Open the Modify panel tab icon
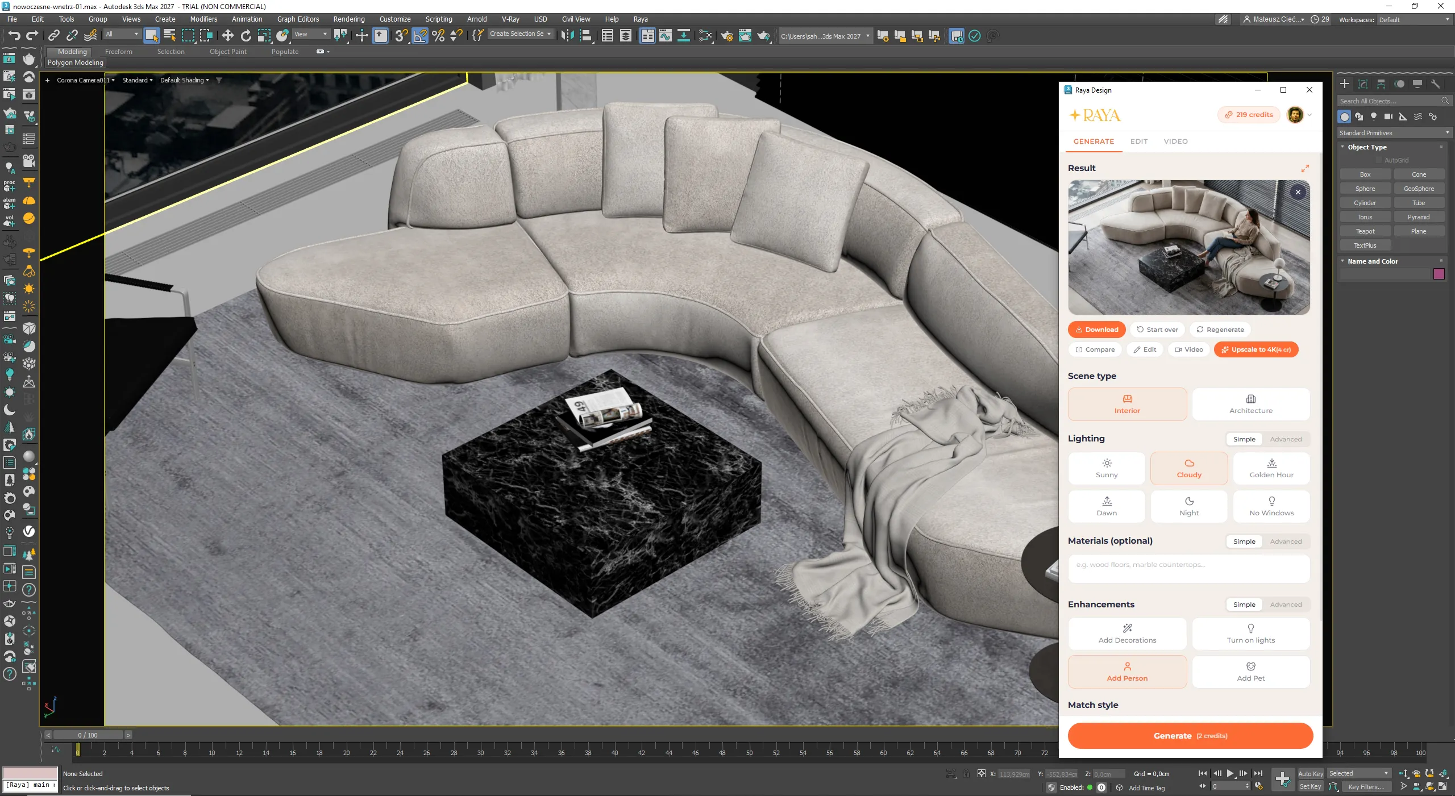 1362,84
